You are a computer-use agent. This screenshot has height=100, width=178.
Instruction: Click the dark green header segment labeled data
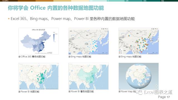point(151,1)
